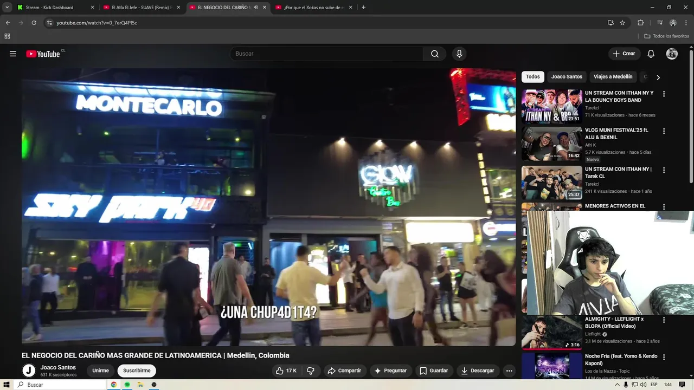Go back in browser history
This screenshot has height=390, width=694.
8,23
